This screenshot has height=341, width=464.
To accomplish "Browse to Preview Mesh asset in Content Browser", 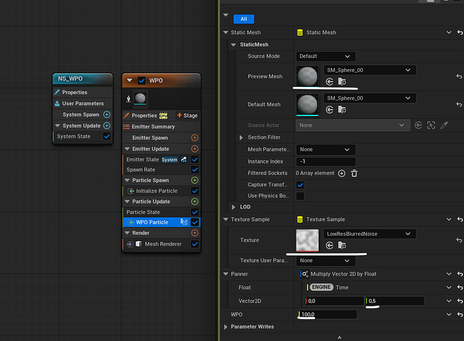I will coord(342,81).
